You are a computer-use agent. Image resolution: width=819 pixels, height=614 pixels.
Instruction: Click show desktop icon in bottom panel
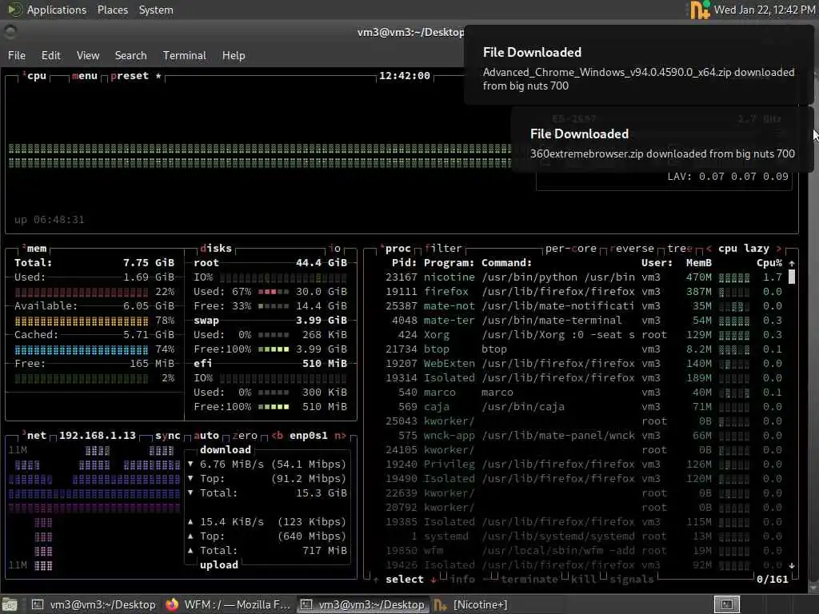pos(10,604)
